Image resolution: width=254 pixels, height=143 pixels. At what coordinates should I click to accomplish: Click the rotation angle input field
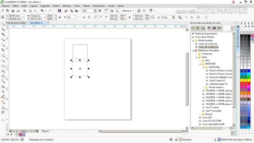point(71,17)
